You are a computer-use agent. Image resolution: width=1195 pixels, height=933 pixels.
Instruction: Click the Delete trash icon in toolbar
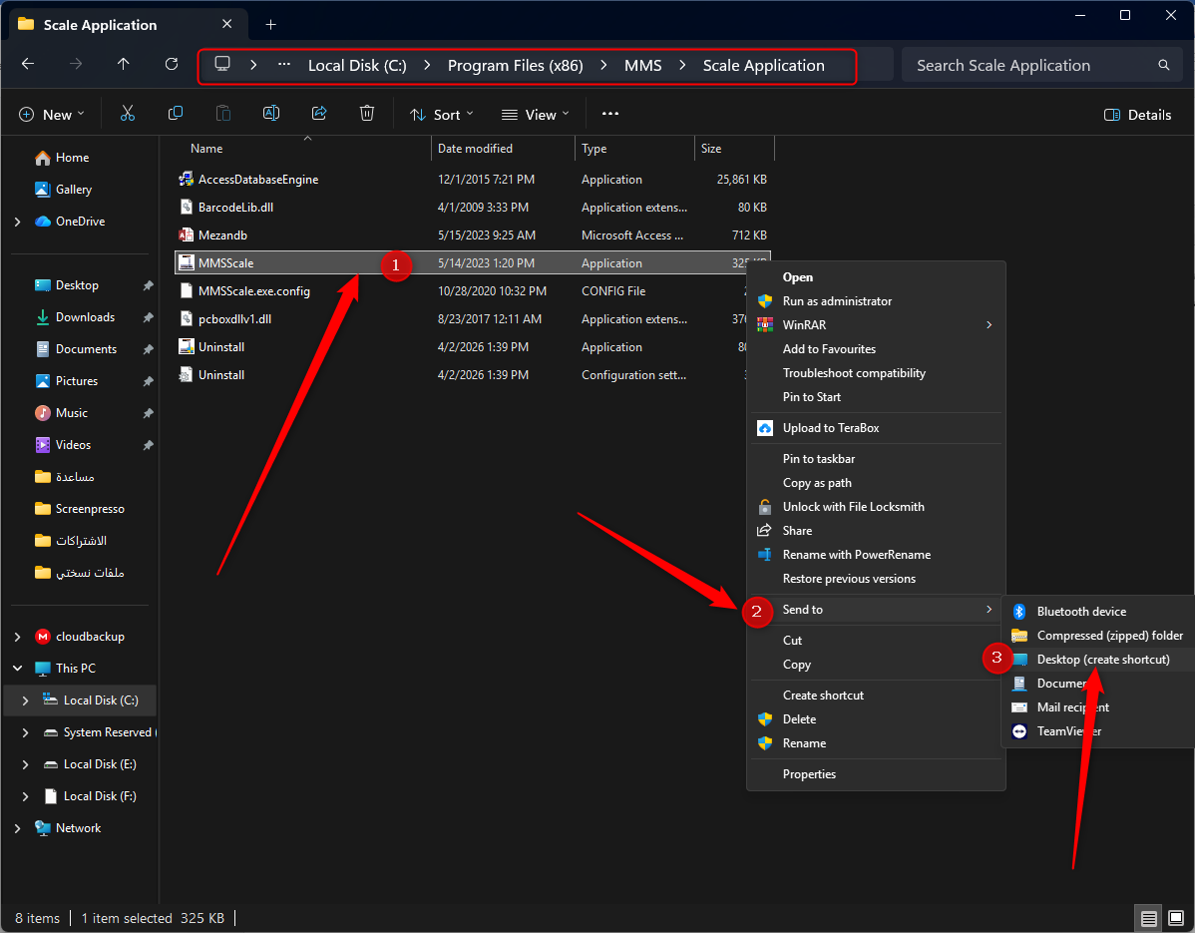tap(366, 115)
